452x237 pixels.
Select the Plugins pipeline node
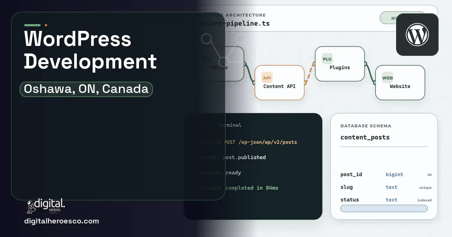[340, 64]
